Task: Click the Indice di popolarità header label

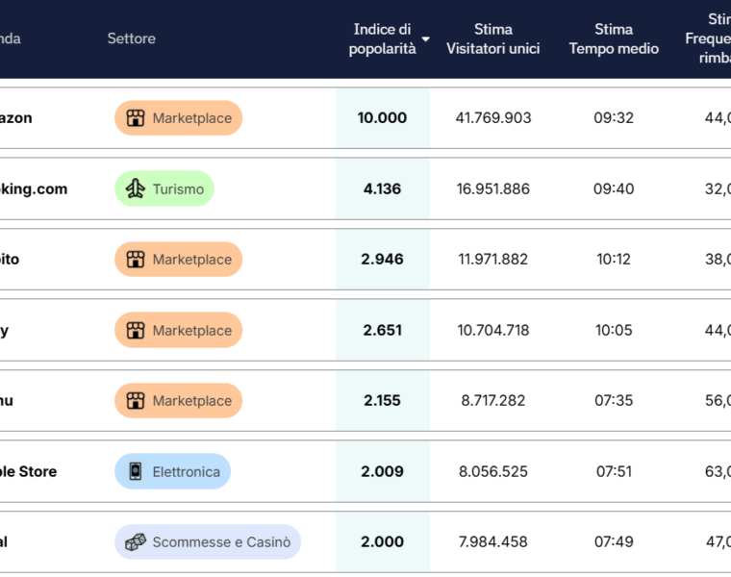Action: tap(382, 38)
